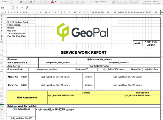This screenshot has height=120, width=163.
Task: Open the Insert Function fx button
Action: (x=27, y=7)
